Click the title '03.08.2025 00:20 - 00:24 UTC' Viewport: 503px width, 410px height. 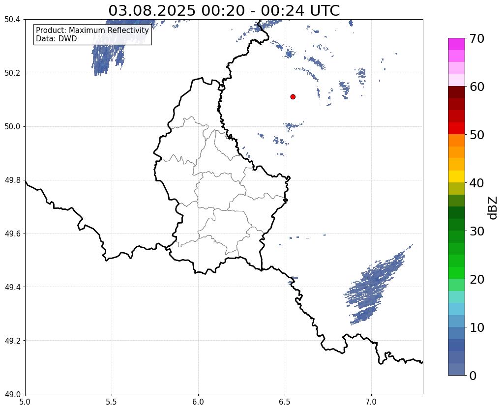[x=224, y=11]
